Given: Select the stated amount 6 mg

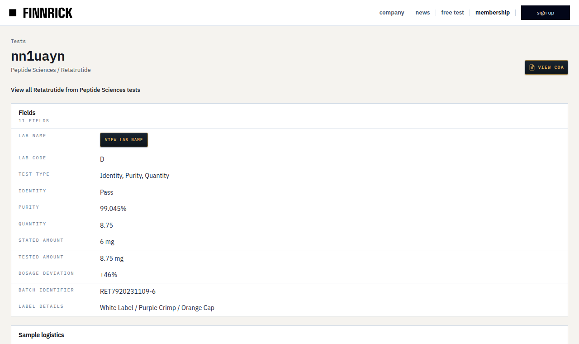Looking at the screenshot, I should pyautogui.click(x=107, y=242).
